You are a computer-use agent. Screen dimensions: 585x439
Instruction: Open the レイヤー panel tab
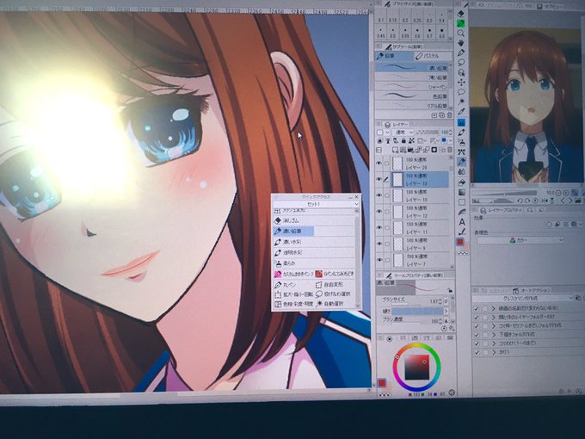pyautogui.click(x=397, y=124)
